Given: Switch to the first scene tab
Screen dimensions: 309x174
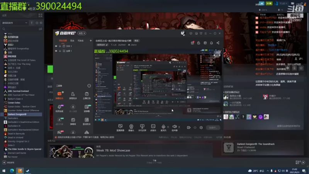Looking at the screenshot, I should [63, 41].
